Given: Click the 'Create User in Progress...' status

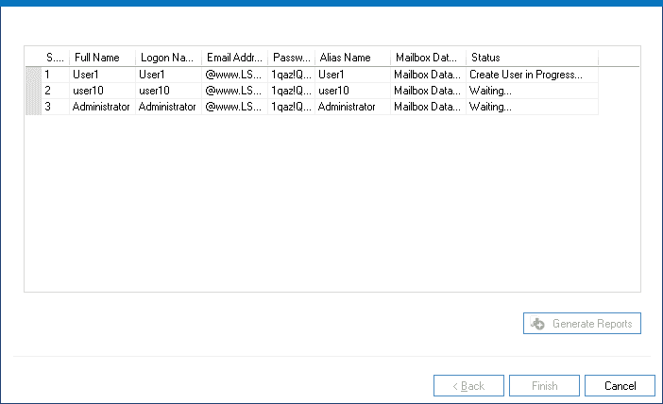Looking at the screenshot, I should [x=533, y=75].
